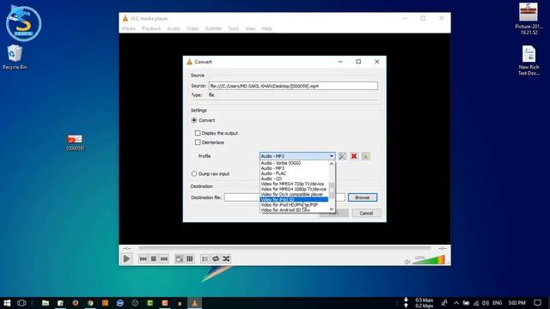This screenshot has width=550, height=309.
Task: Open the Media menu in VLC
Action: [x=129, y=28]
